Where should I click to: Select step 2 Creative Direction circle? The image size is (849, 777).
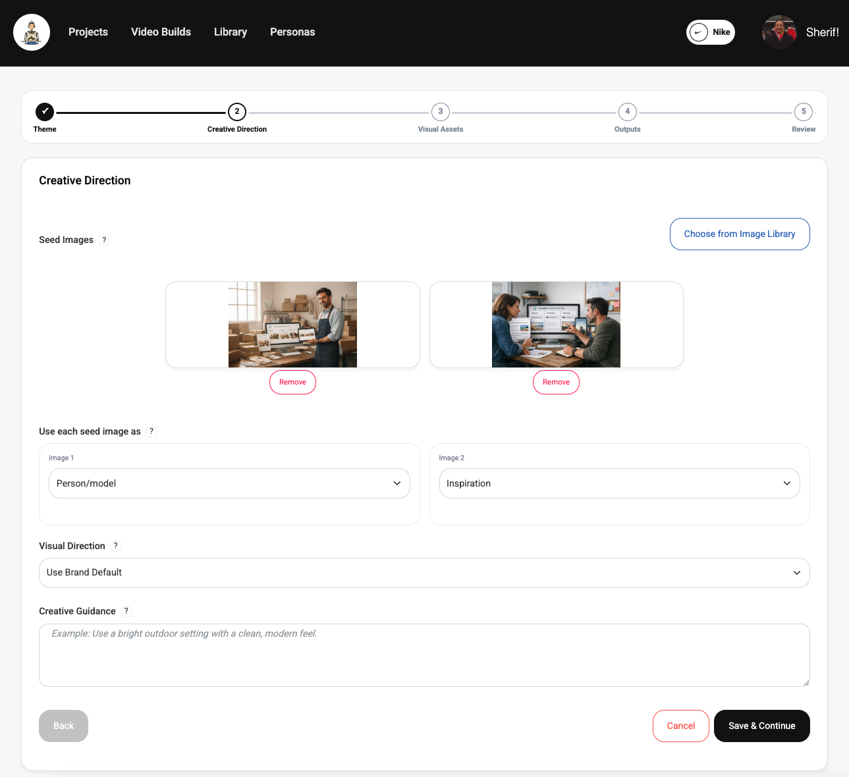237,112
